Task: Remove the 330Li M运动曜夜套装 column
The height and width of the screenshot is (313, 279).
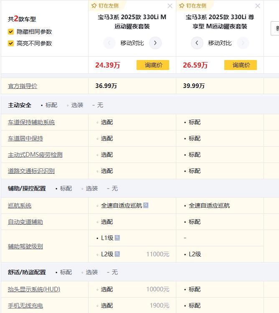Action: coord(170,6)
